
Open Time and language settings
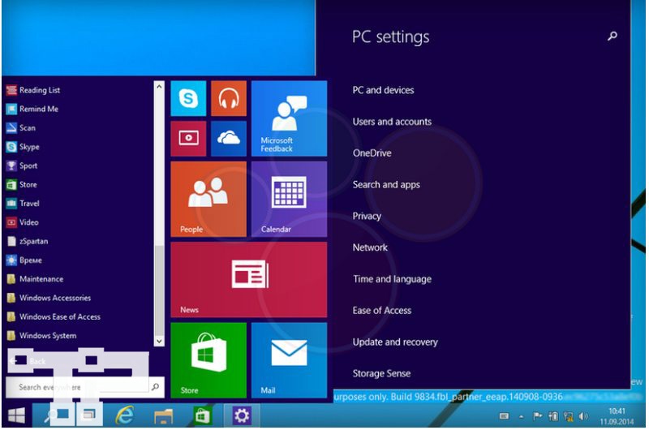392,279
